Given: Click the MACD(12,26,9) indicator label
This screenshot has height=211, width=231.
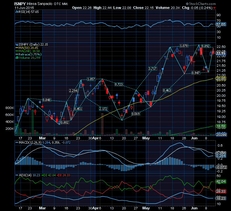Looking at the screenshot, I should (x=30, y=143).
